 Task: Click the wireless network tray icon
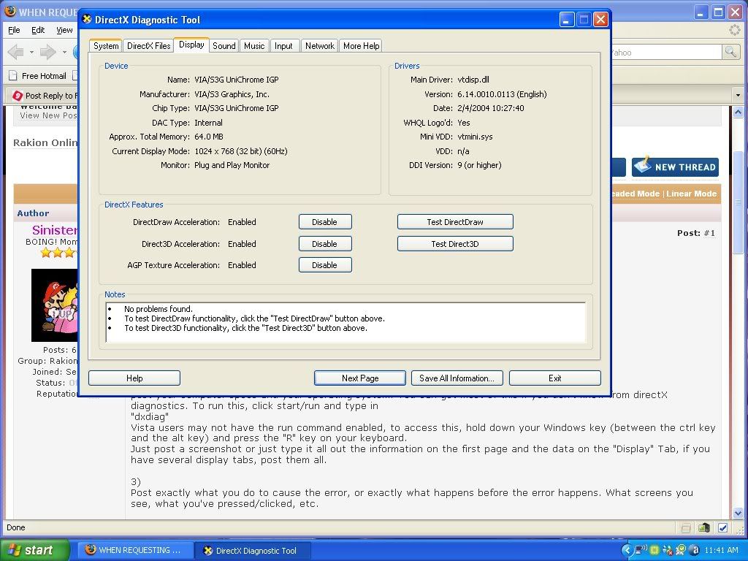tap(641, 550)
